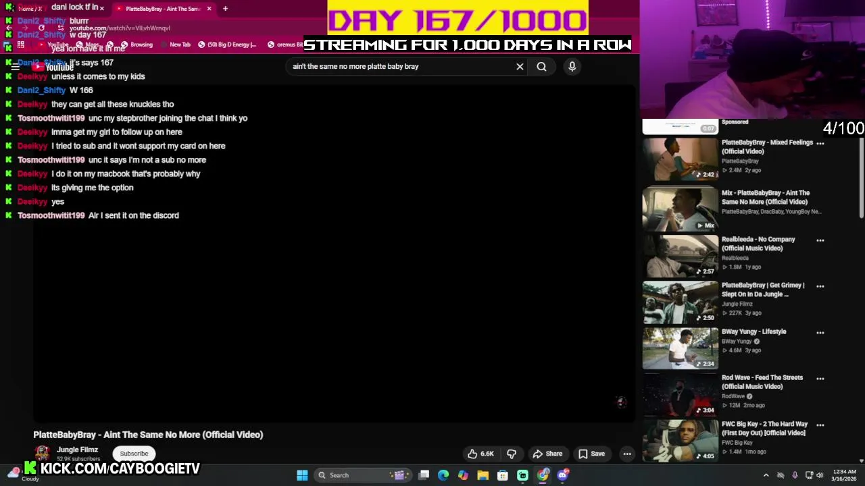The height and width of the screenshot is (486, 865).
Task: Open the YouTube hamburger guide menu
Action: (x=15, y=67)
